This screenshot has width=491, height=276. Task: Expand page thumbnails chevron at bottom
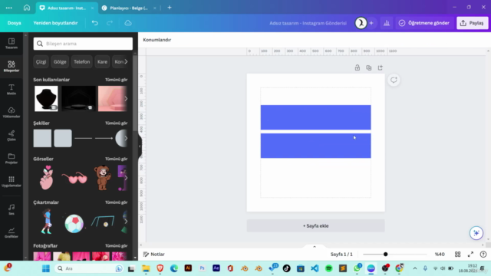pos(315,247)
